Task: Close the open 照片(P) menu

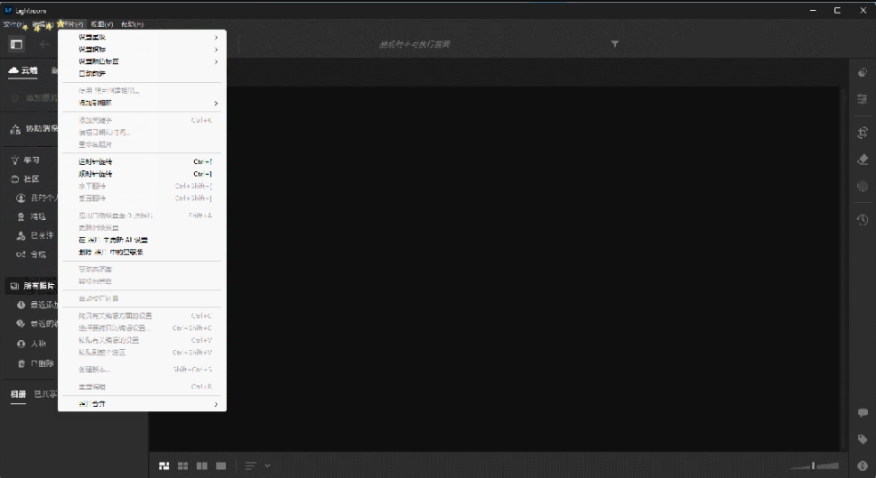Action: [71, 24]
